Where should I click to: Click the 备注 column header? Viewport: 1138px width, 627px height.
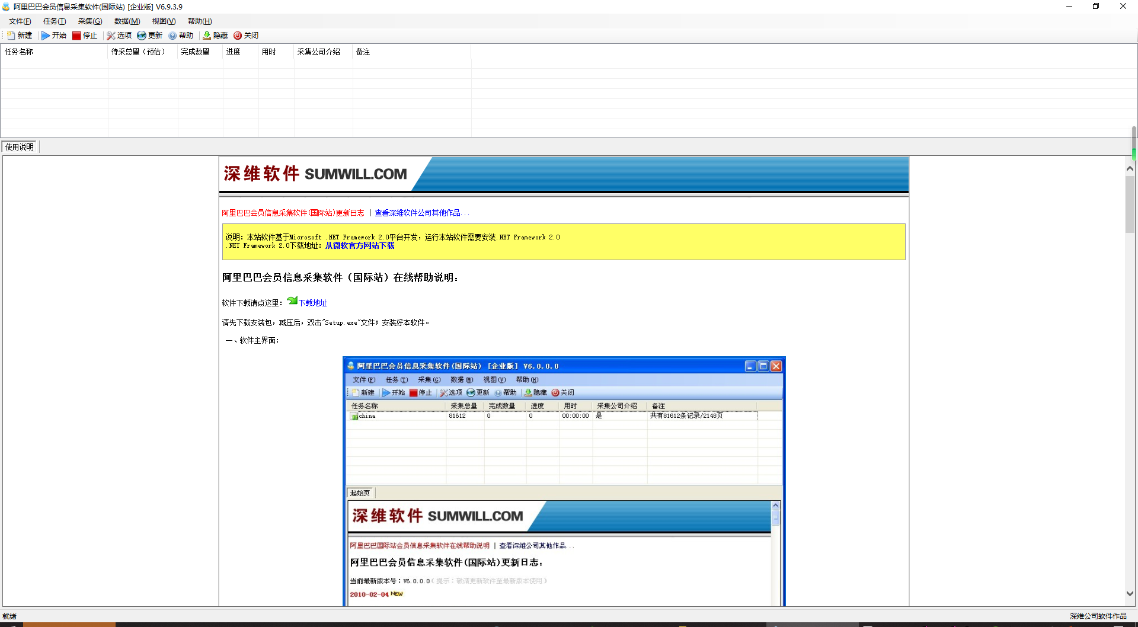pyautogui.click(x=412, y=52)
